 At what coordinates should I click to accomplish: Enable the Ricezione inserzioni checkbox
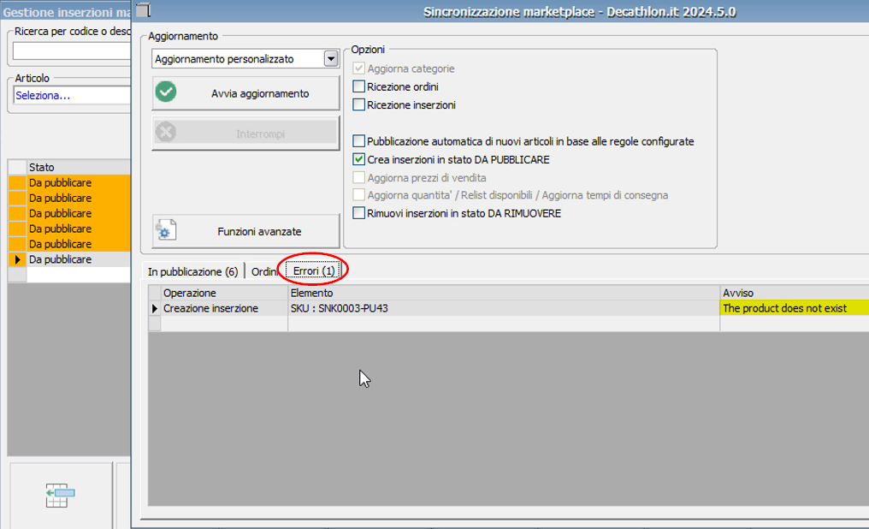358,104
